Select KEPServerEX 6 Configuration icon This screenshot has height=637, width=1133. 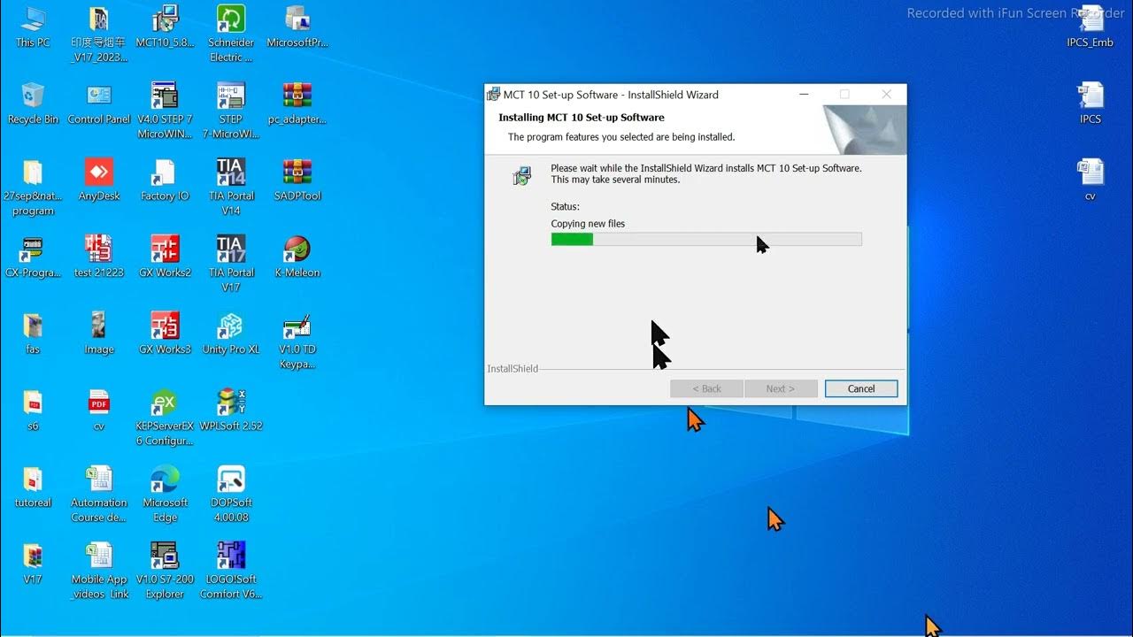pos(166,418)
